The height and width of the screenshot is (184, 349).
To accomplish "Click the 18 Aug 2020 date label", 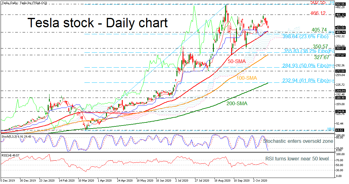I will (222, 181).
